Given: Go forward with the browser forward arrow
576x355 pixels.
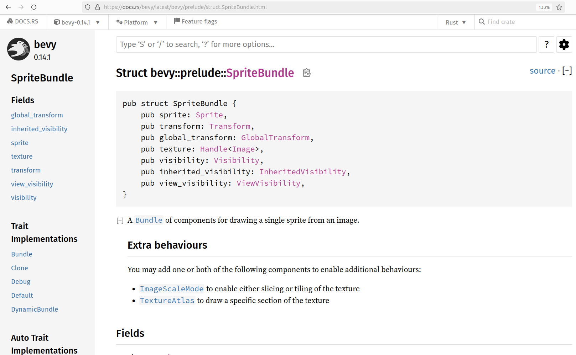Looking at the screenshot, I should coord(21,7).
